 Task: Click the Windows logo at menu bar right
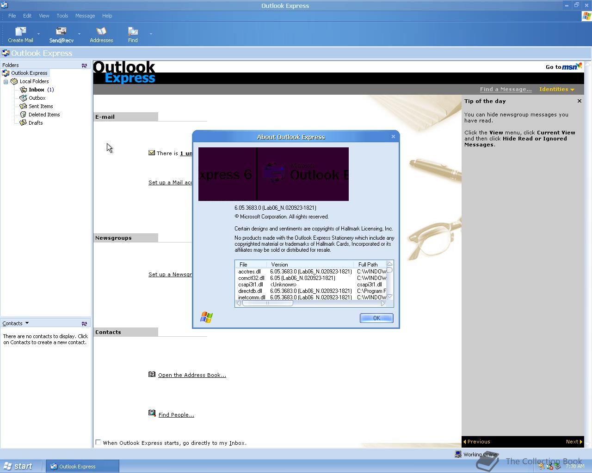(x=586, y=16)
